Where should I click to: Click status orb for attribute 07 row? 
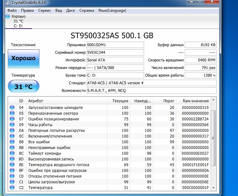click(12, 119)
